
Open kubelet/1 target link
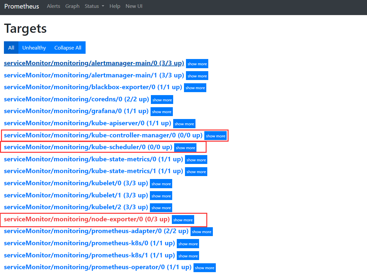click(76, 195)
